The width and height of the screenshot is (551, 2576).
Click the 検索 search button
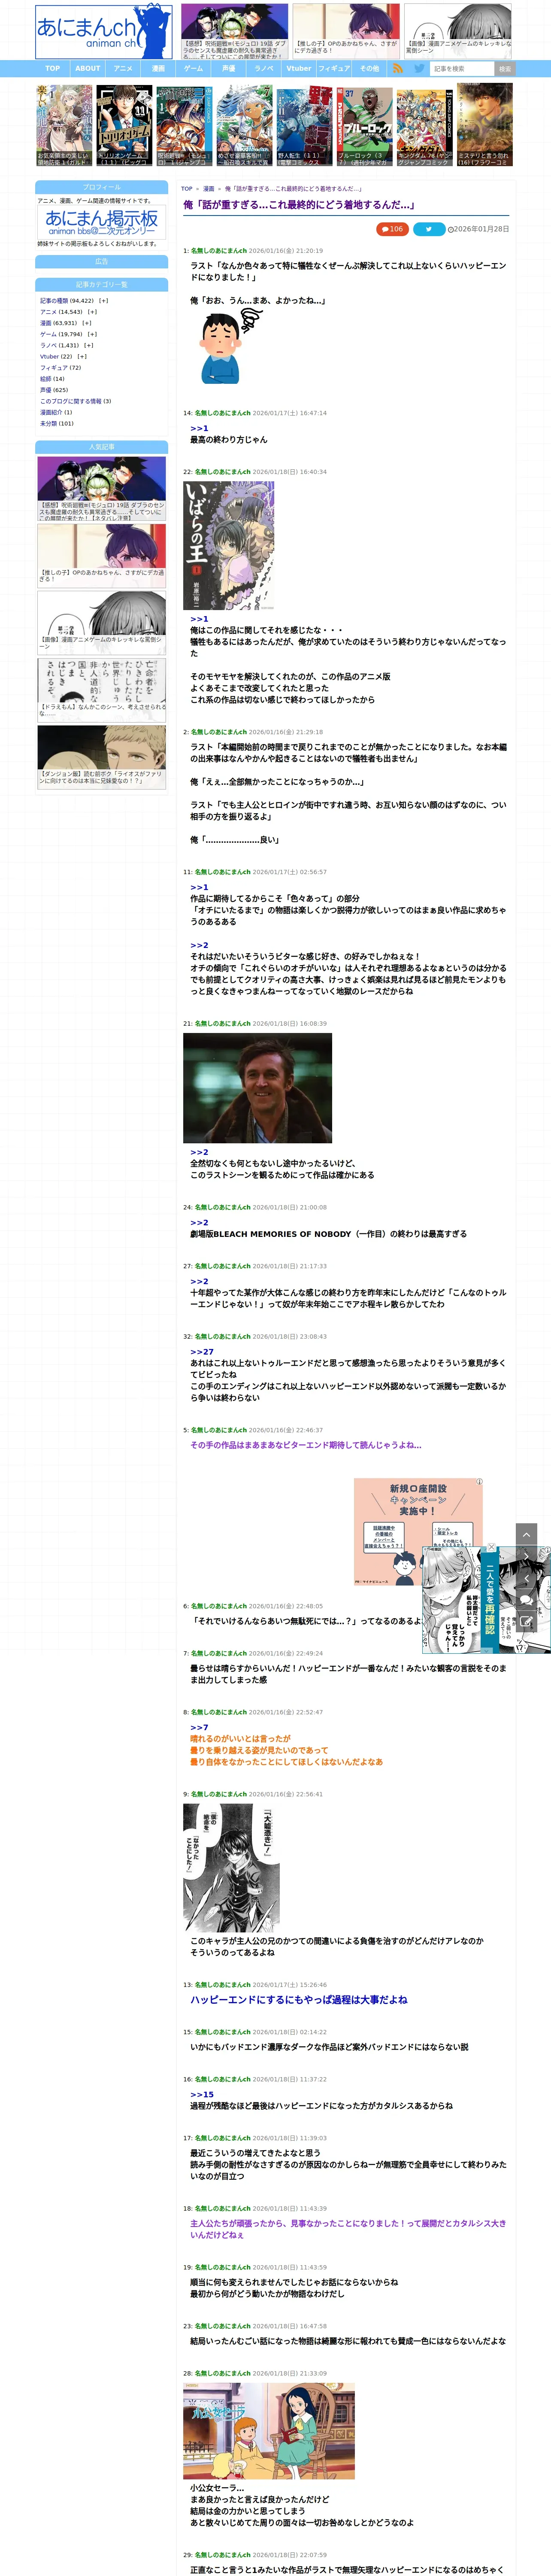tap(505, 69)
